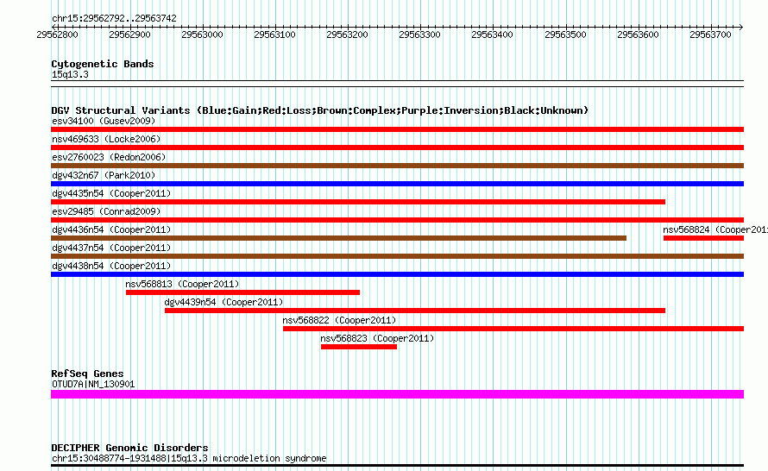768x471 pixels.
Task: Select the dgv4439n54 (Cooper2011) red bar
Action: coord(415,311)
